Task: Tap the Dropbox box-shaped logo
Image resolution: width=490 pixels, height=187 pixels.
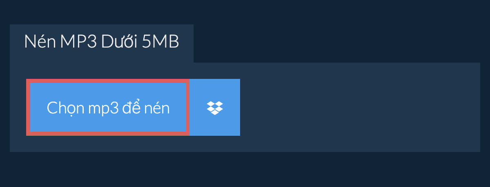Action: click(x=215, y=108)
